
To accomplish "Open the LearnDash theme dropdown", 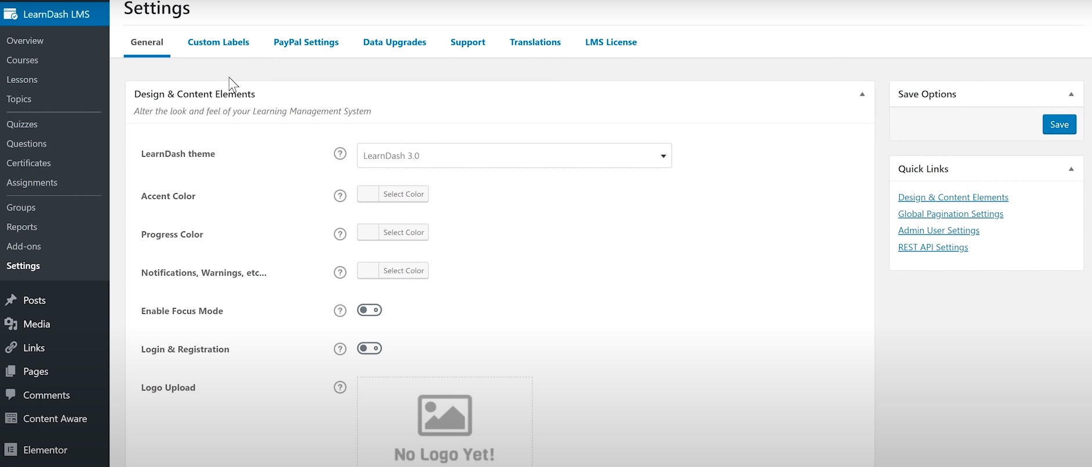I will point(514,155).
